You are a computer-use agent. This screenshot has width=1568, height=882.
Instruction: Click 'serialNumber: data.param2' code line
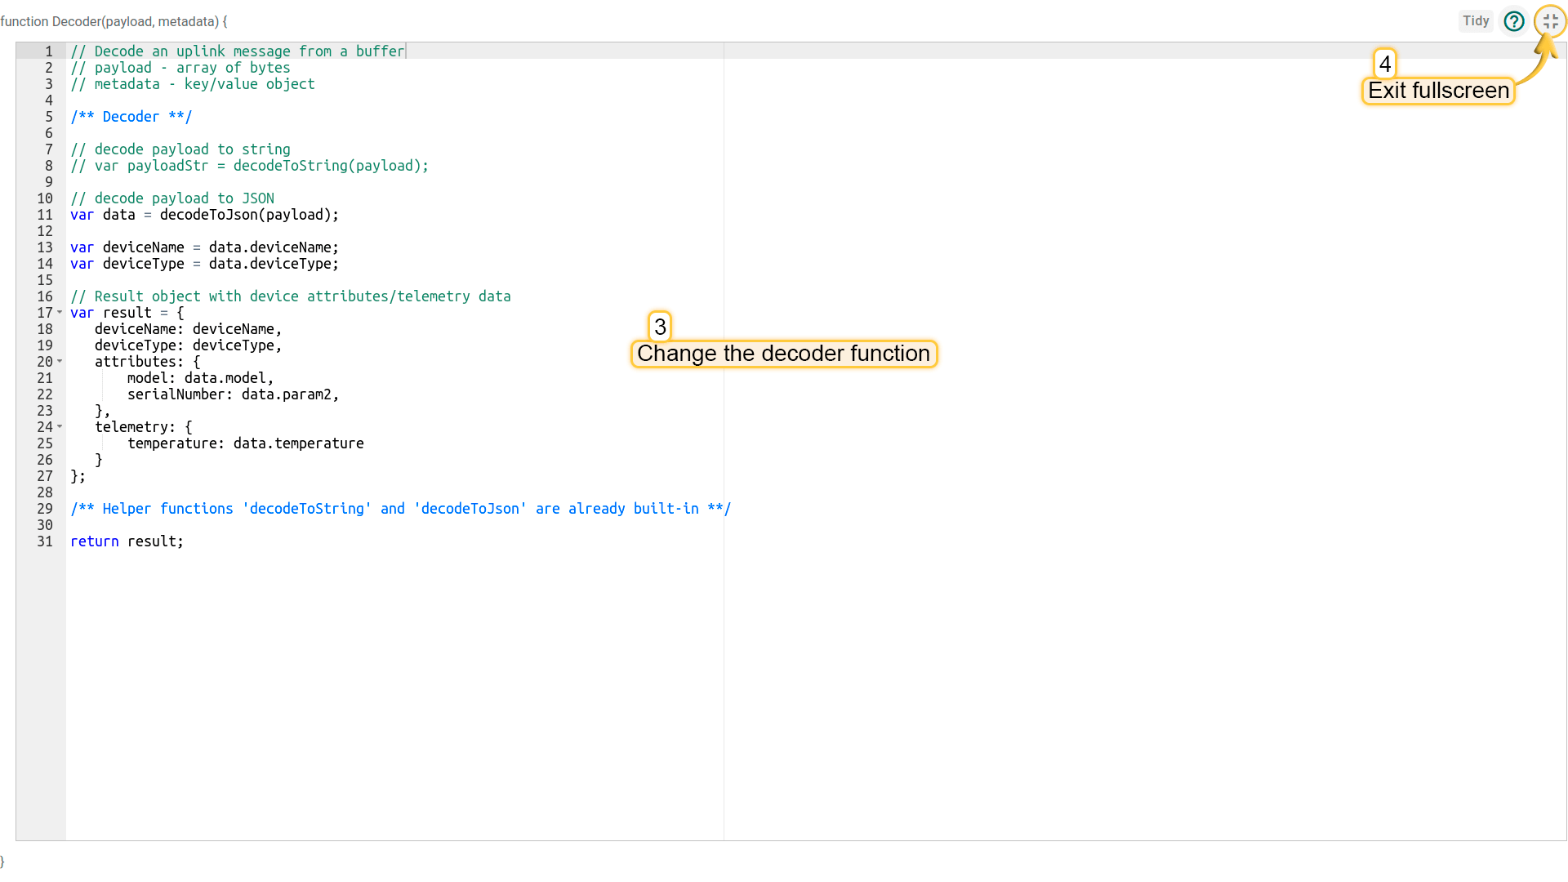233,394
